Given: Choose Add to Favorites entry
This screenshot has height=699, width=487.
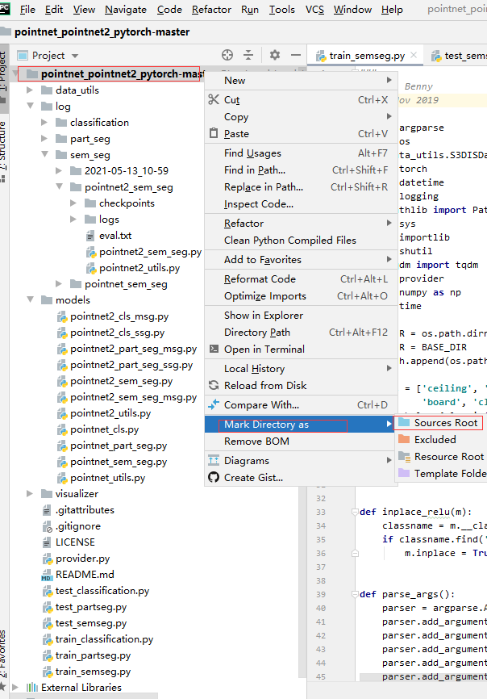Looking at the screenshot, I should point(301,259).
